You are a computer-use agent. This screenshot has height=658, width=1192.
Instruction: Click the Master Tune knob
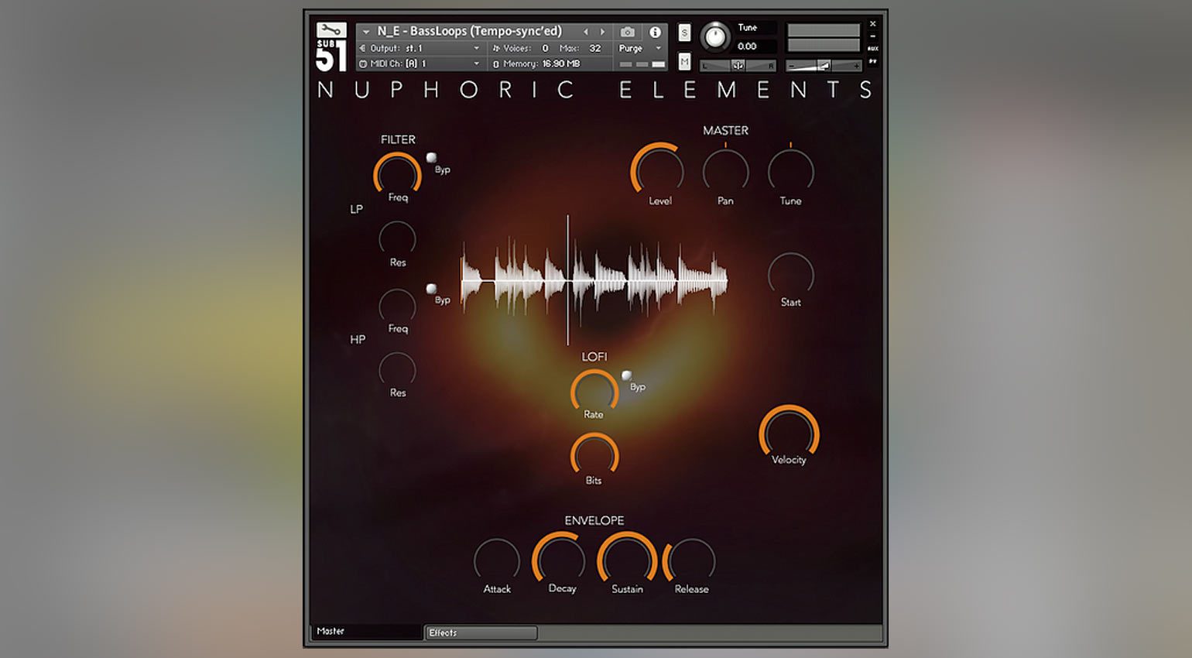click(x=790, y=170)
